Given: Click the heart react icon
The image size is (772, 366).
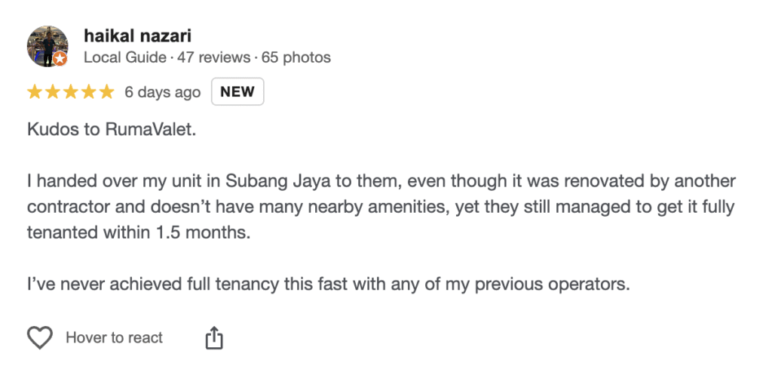Looking at the screenshot, I should coord(40,338).
